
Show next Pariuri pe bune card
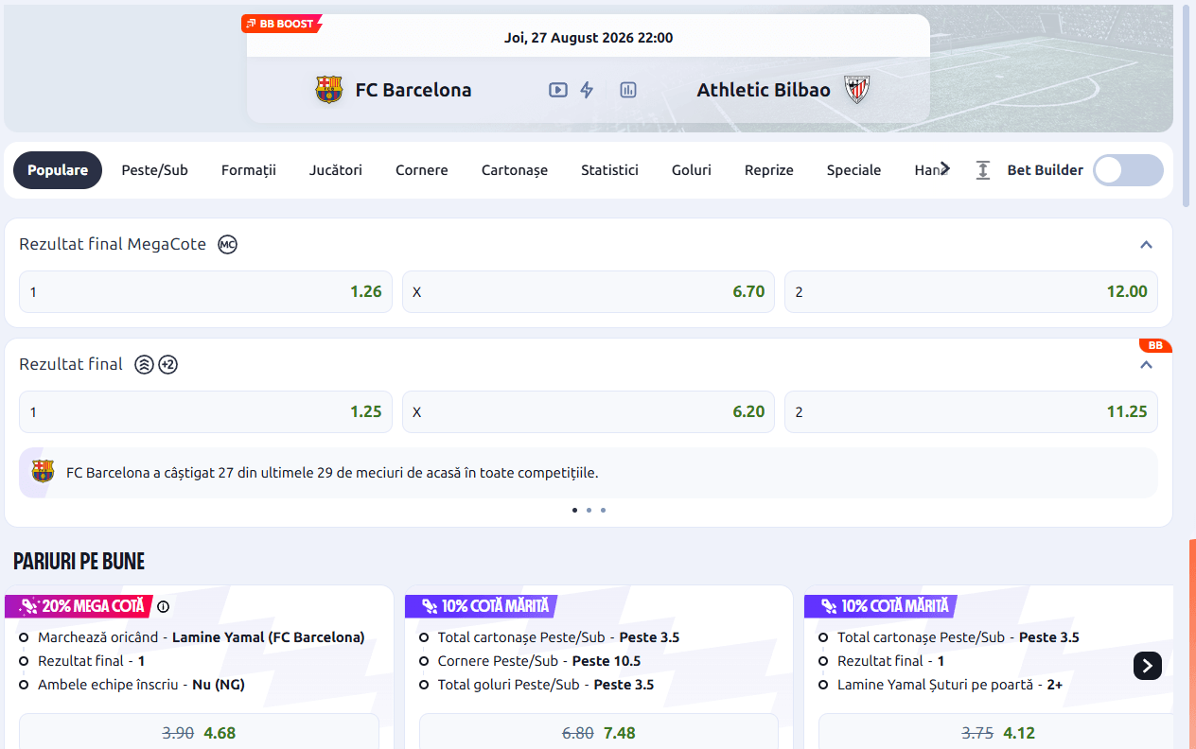tap(1148, 666)
